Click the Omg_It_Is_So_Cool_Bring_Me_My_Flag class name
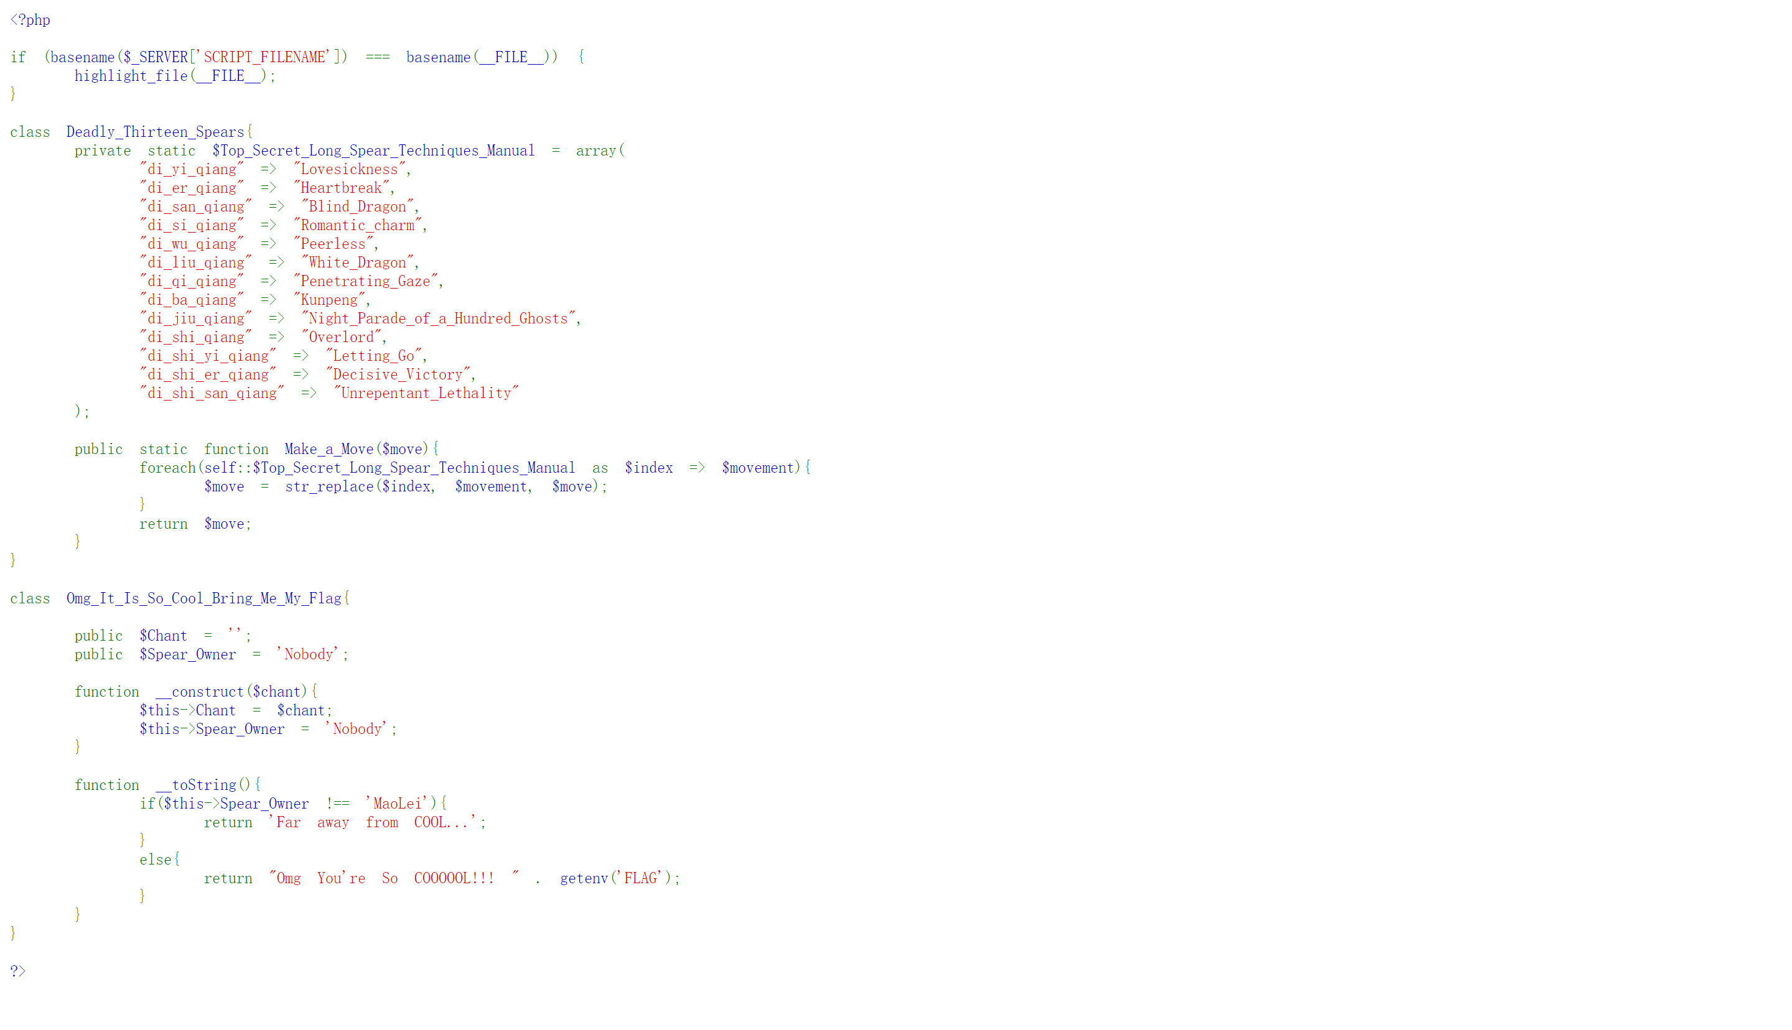Screen dimensions: 1792x1030 (x=203, y=598)
